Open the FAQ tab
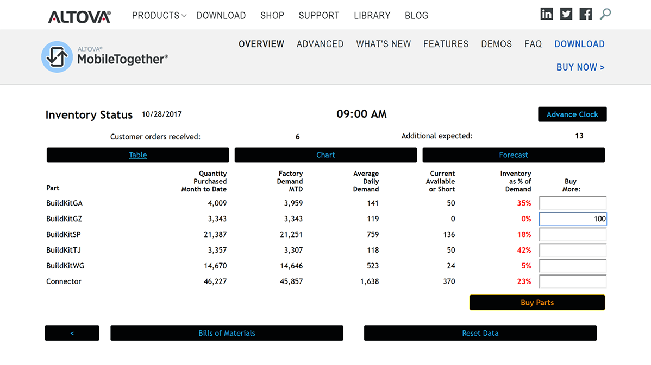The height and width of the screenshot is (365, 651). (x=533, y=44)
